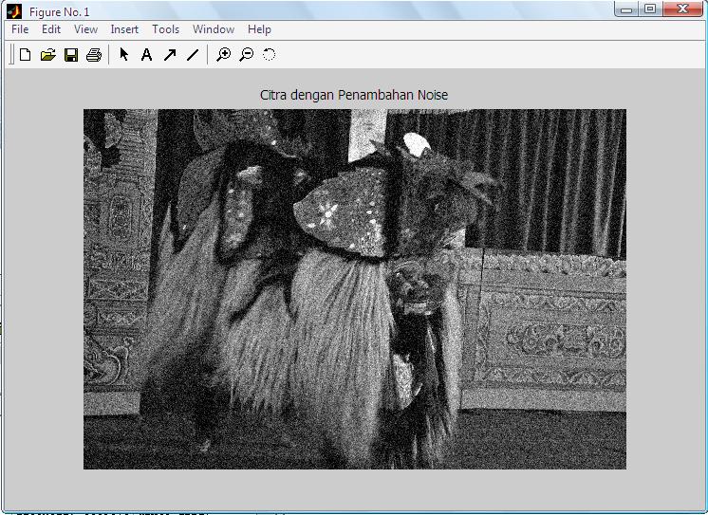Click the MATLAB icon in the title bar
This screenshot has width=708, height=515.
tap(14, 11)
